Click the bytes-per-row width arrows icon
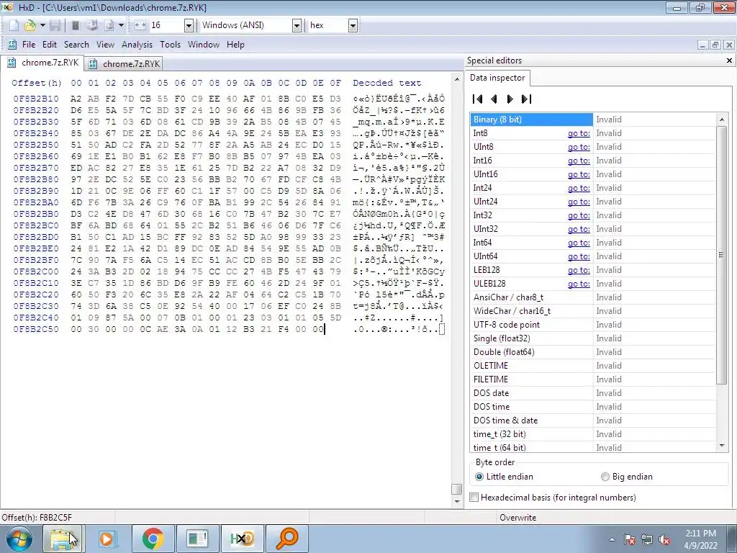This screenshot has width=737, height=553. pos(140,25)
